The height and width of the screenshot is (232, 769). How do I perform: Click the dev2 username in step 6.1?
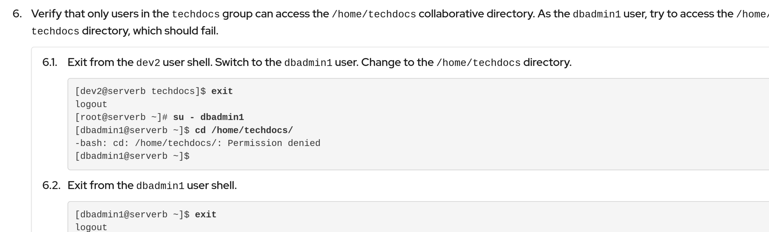(x=148, y=63)
